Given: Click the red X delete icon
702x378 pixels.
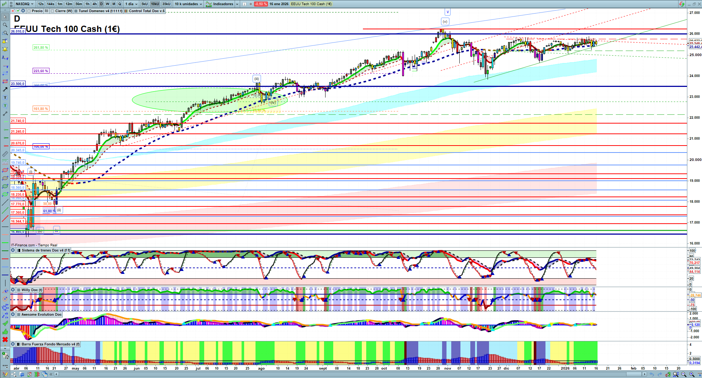Looking at the screenshot, I should [x=5, y=340].
